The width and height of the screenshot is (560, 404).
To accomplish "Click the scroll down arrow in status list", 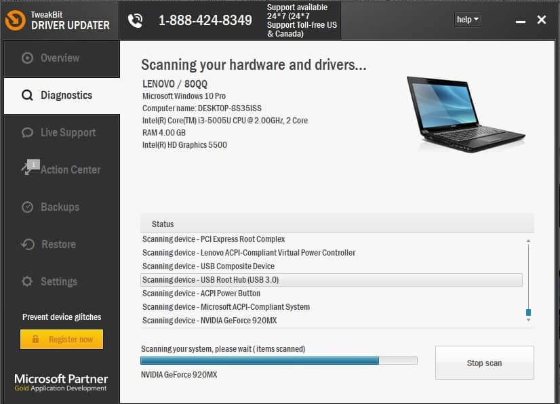I will tap(528, 320).
